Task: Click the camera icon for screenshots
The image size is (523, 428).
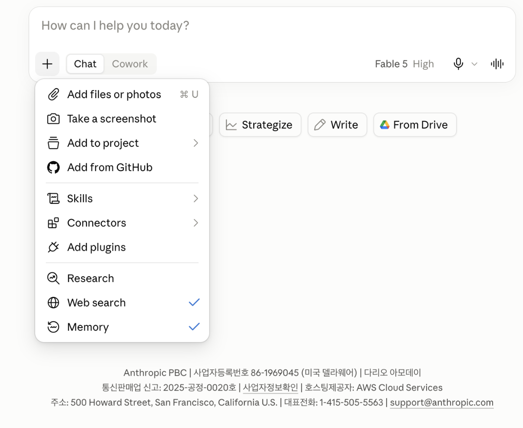Action: (x=53, y=119)
